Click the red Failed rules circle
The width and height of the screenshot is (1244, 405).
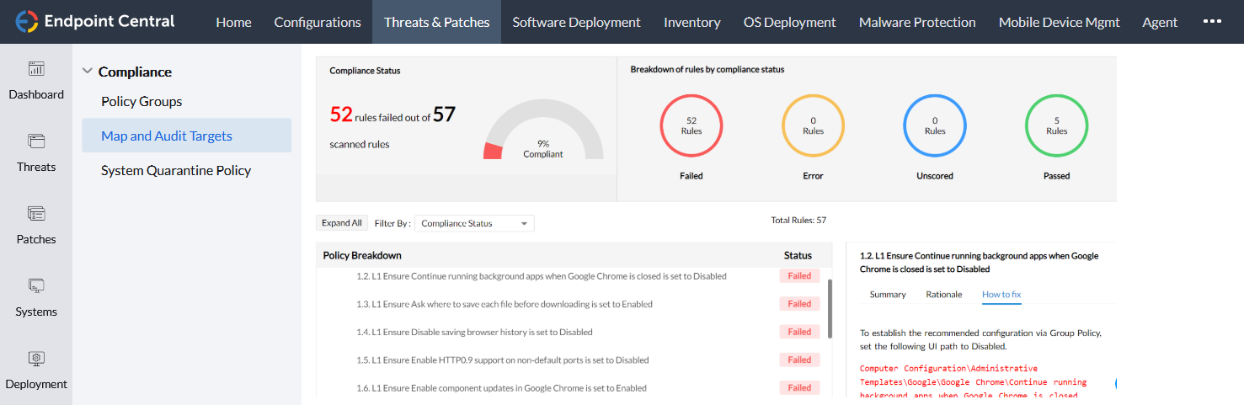pyautogui.click(x=691, y=126)
